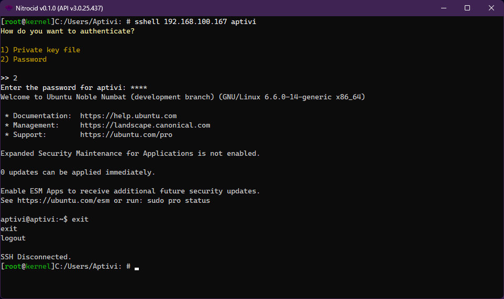Screen dimensions: 504x299
Task: Click the "SSH Disconnected." message
Action: point(36,257)
